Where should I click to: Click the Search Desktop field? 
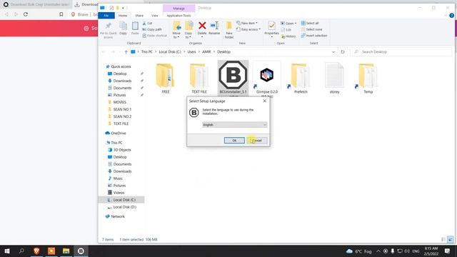(401, 52)
